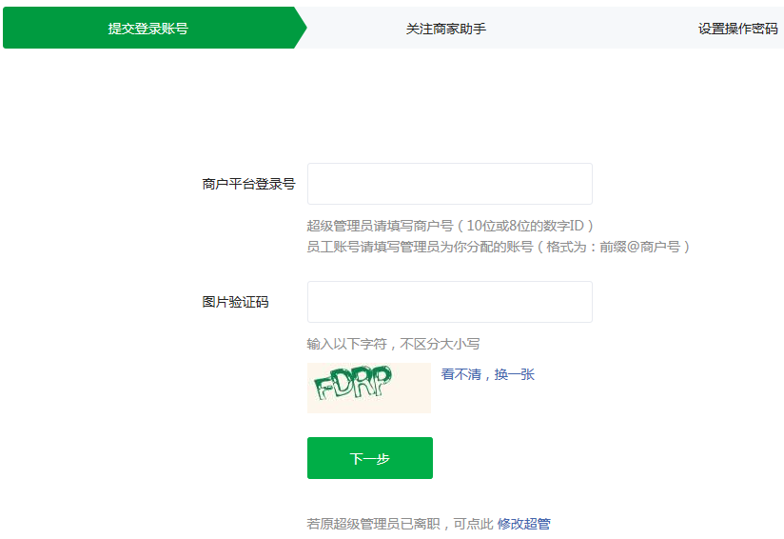This screenshot has height=539, width=784.
Task: Refresh captcha via "换一张" link
Action: tap(514, 375)
